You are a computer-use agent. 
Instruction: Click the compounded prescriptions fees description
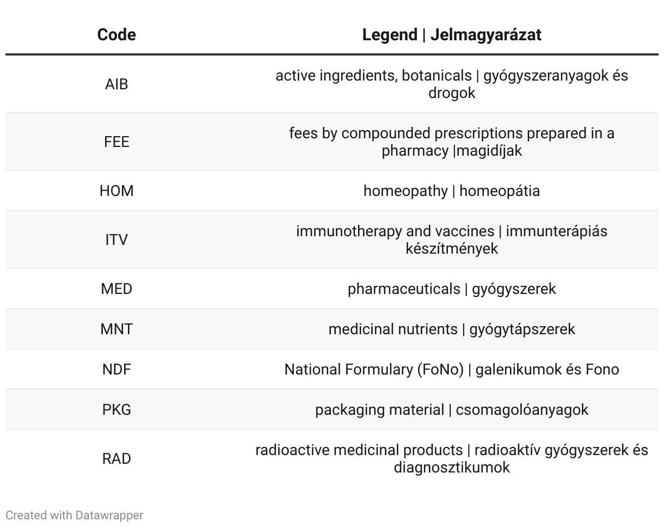click(452, 142)
